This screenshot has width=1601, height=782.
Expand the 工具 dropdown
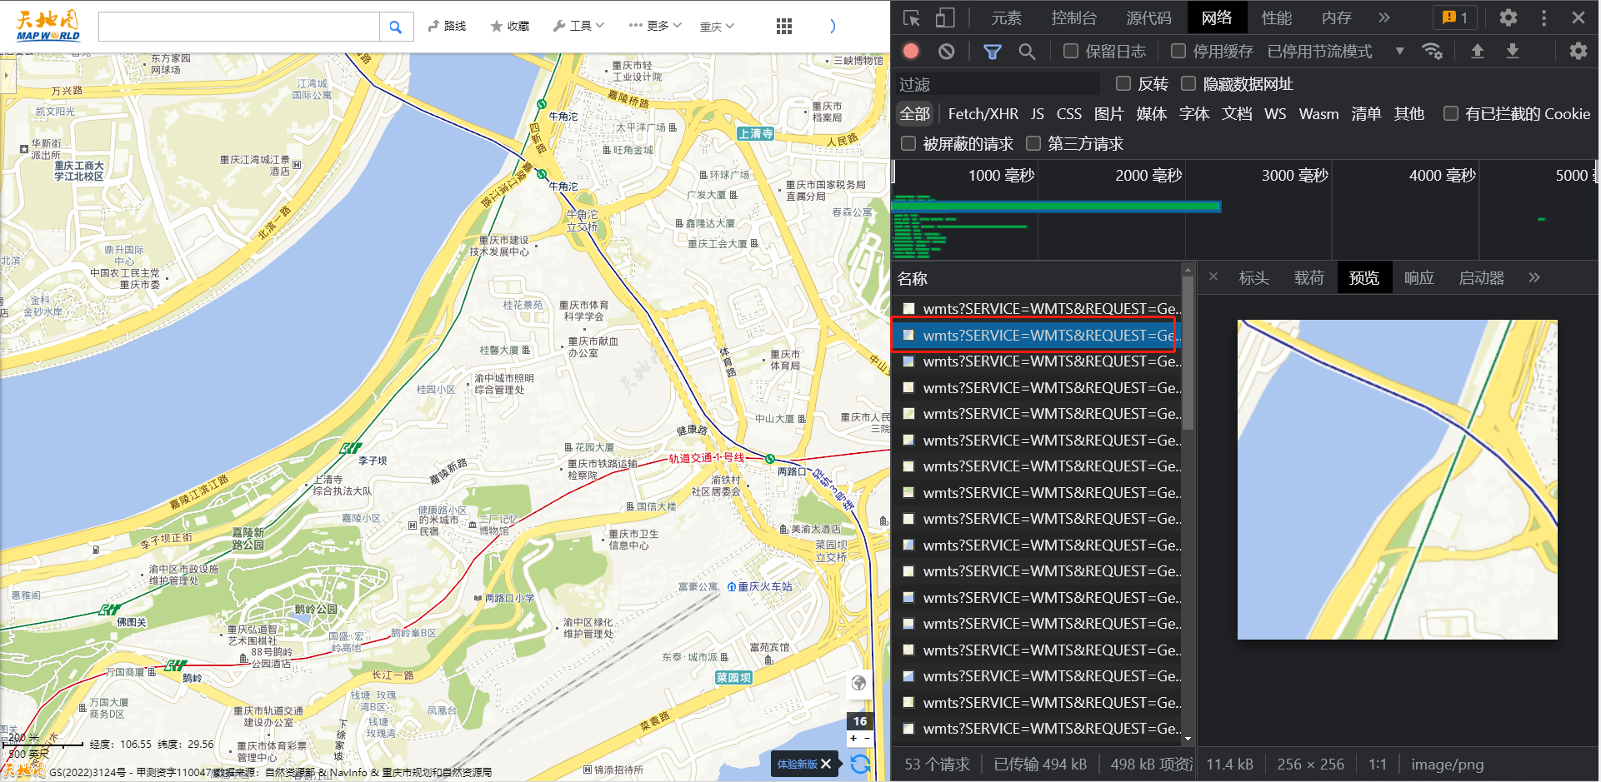click(578, 26)
